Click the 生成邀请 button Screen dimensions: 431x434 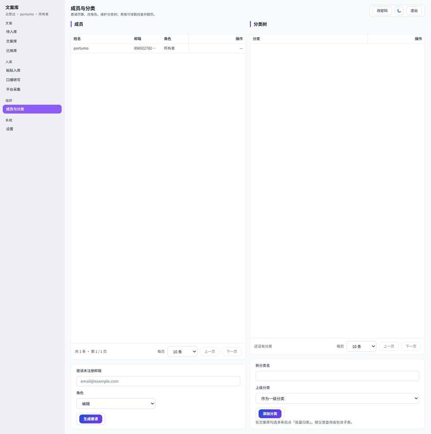click(91, 419)
